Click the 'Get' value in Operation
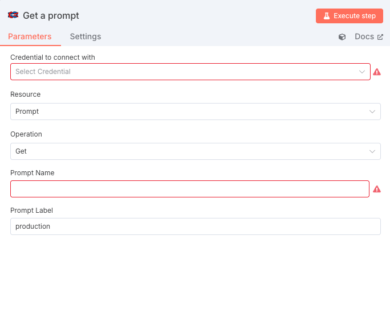 (21, 151)
